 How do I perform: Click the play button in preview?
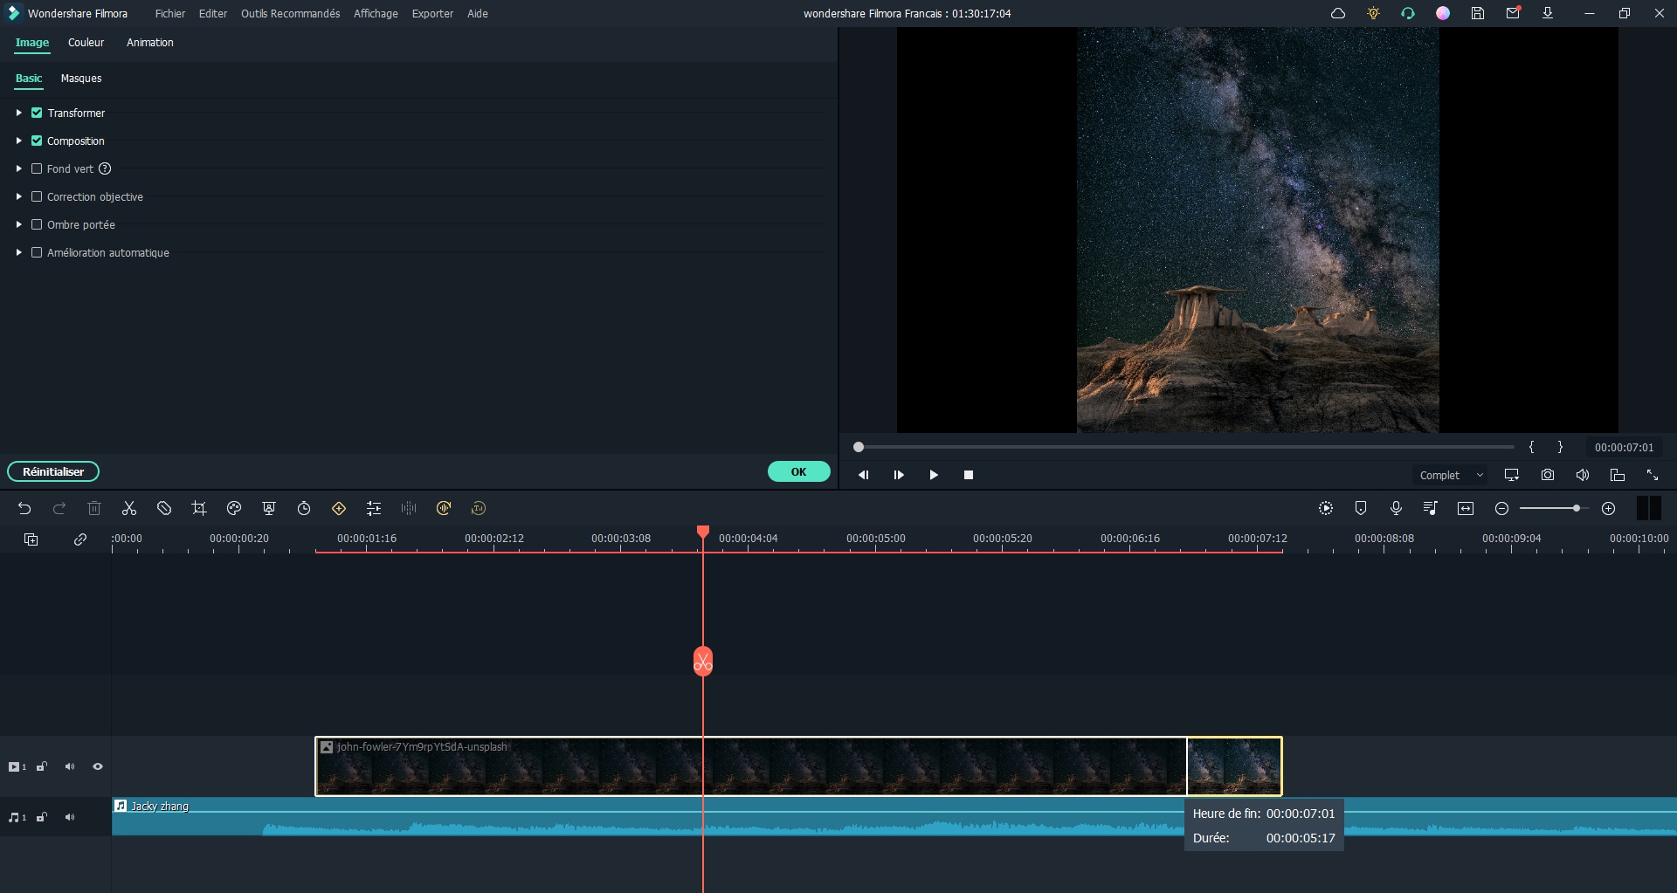click(934, 475)
